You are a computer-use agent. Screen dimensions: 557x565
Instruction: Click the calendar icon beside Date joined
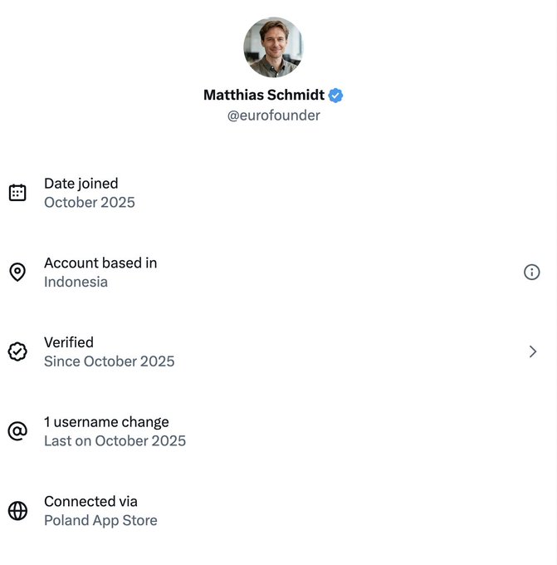coord(17,193)
